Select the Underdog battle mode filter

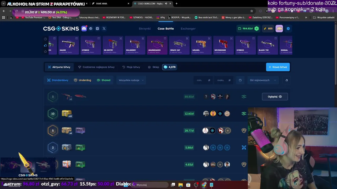[82, 80]
